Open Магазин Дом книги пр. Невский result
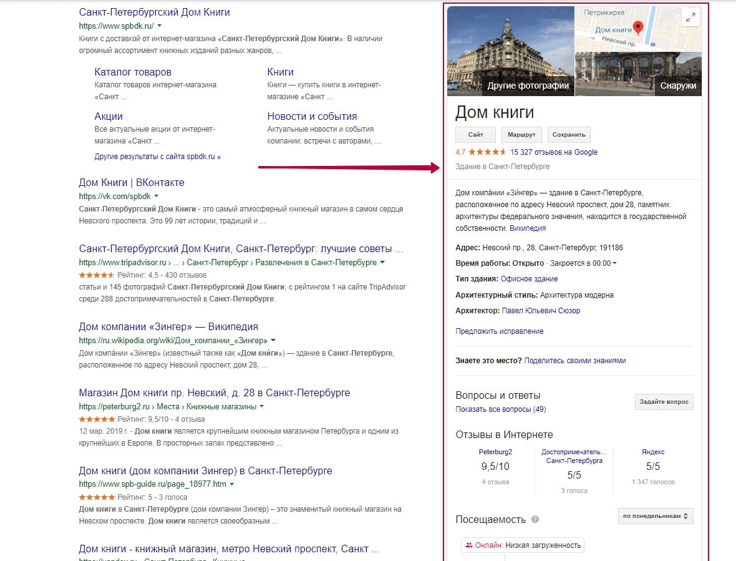 tap(215, 393)
